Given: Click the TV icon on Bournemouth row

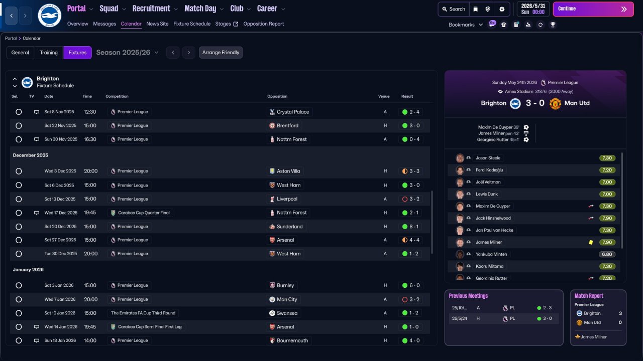Looking at the screenshot, I should click(x=37, y=340).
